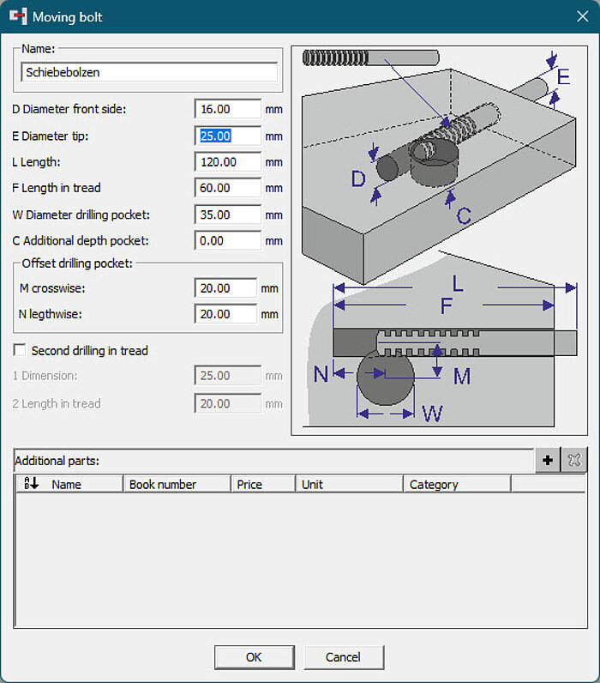This screenshot has width=600, height=683.
Task: Click the Moving bolt title bar icon
Action: pyautogui.click(x=18, y=16)
